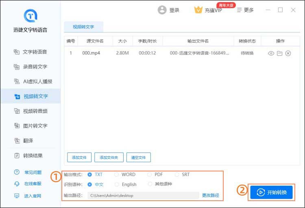
Task: Click the 2.80M size cell
Action: (122, 53)
